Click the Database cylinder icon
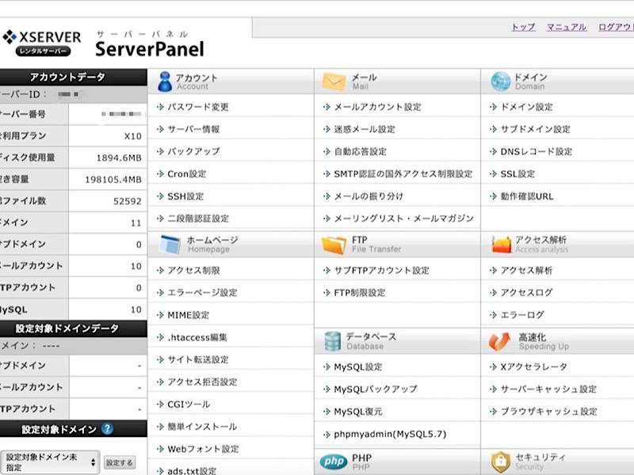Screen dimensions: 634x475 pos(333,341)
